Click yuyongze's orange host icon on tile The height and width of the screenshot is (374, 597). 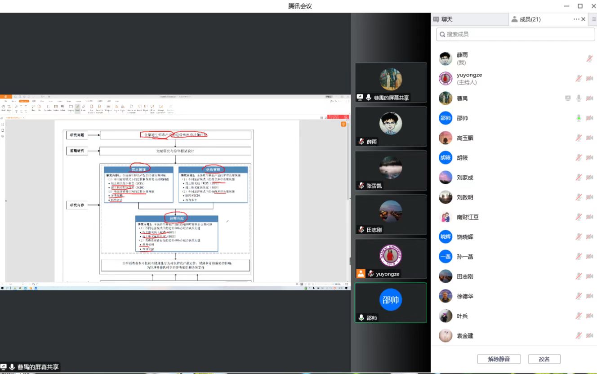tap(361, 273)
